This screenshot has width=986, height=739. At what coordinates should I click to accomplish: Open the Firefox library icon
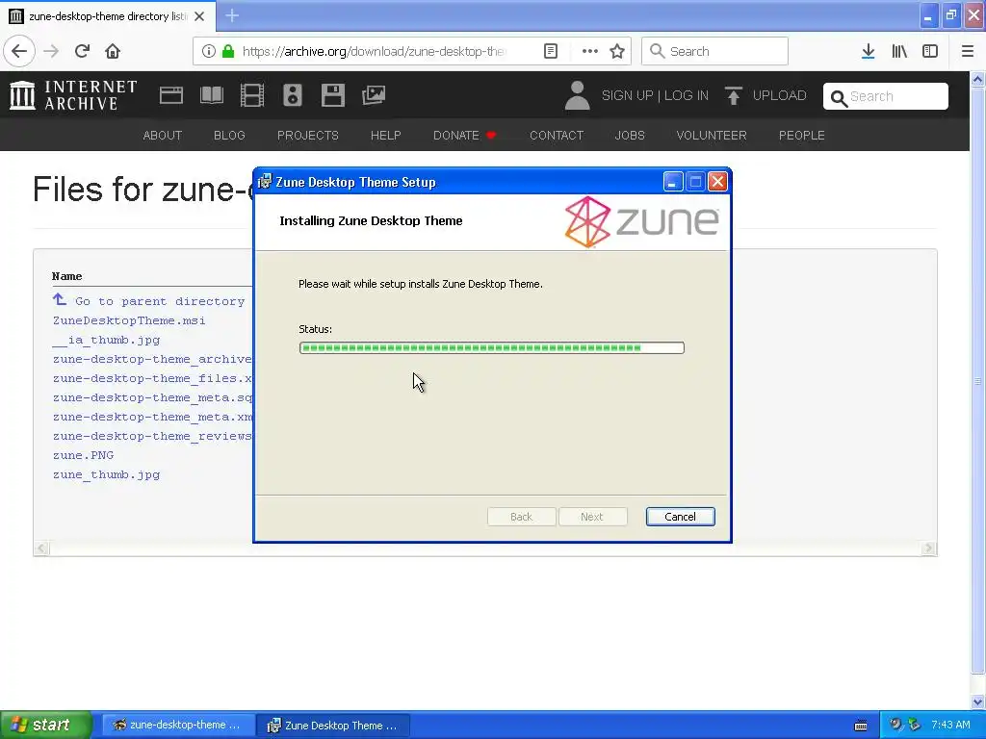tap(899, 51)
